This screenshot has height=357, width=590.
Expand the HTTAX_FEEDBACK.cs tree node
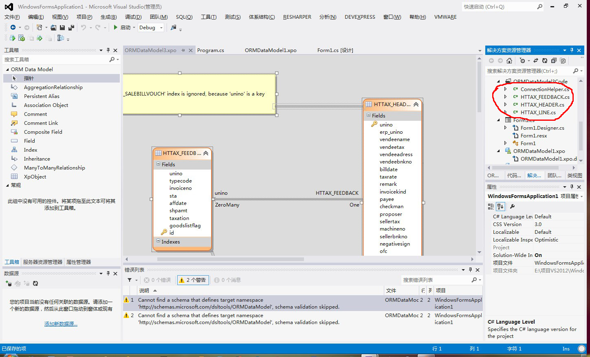pyautogui.click(x=506, y=97)
